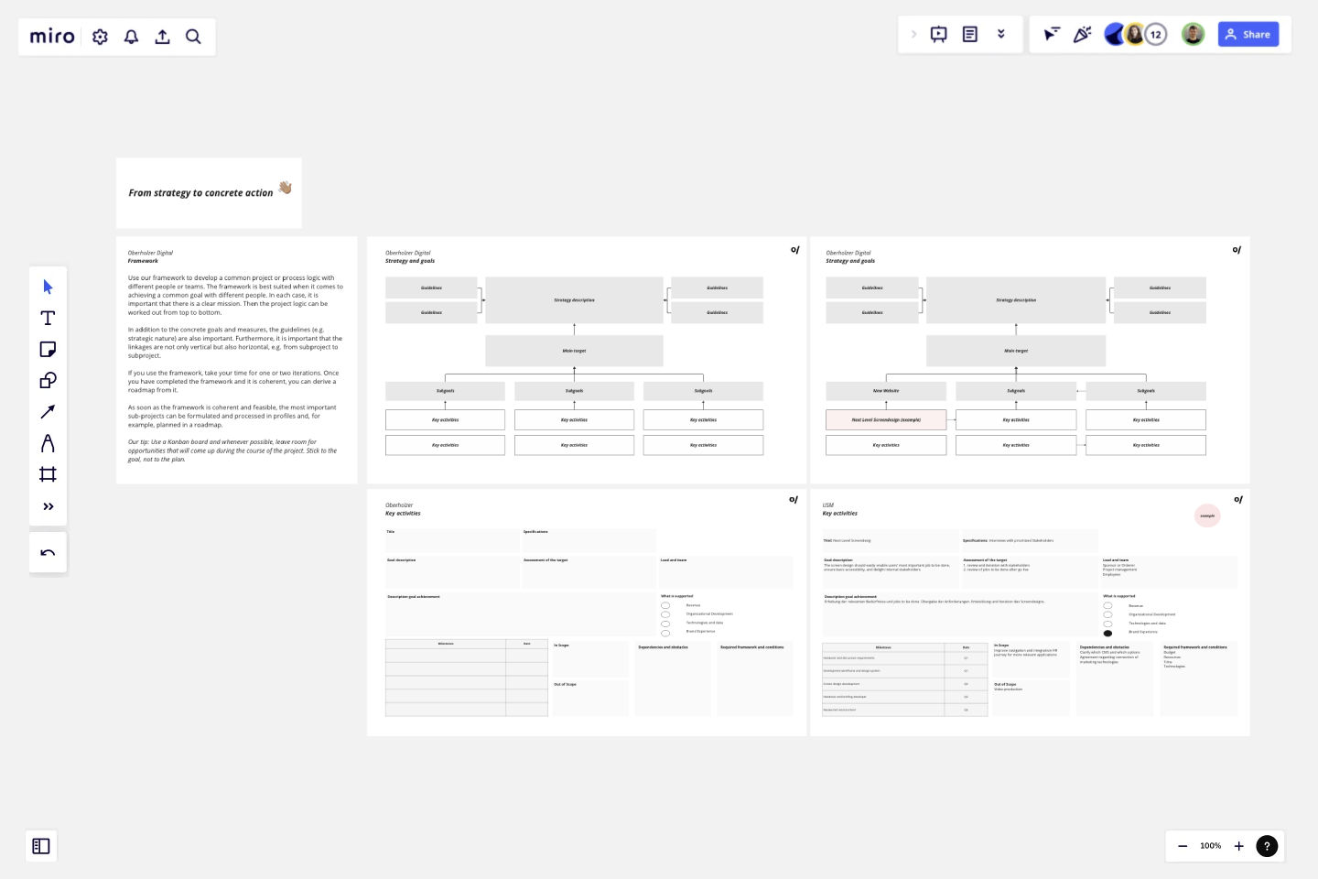This screenshot has height=879, width=1318.
Task: Select the pen drawing tool
Action: [x=48, y=442]
